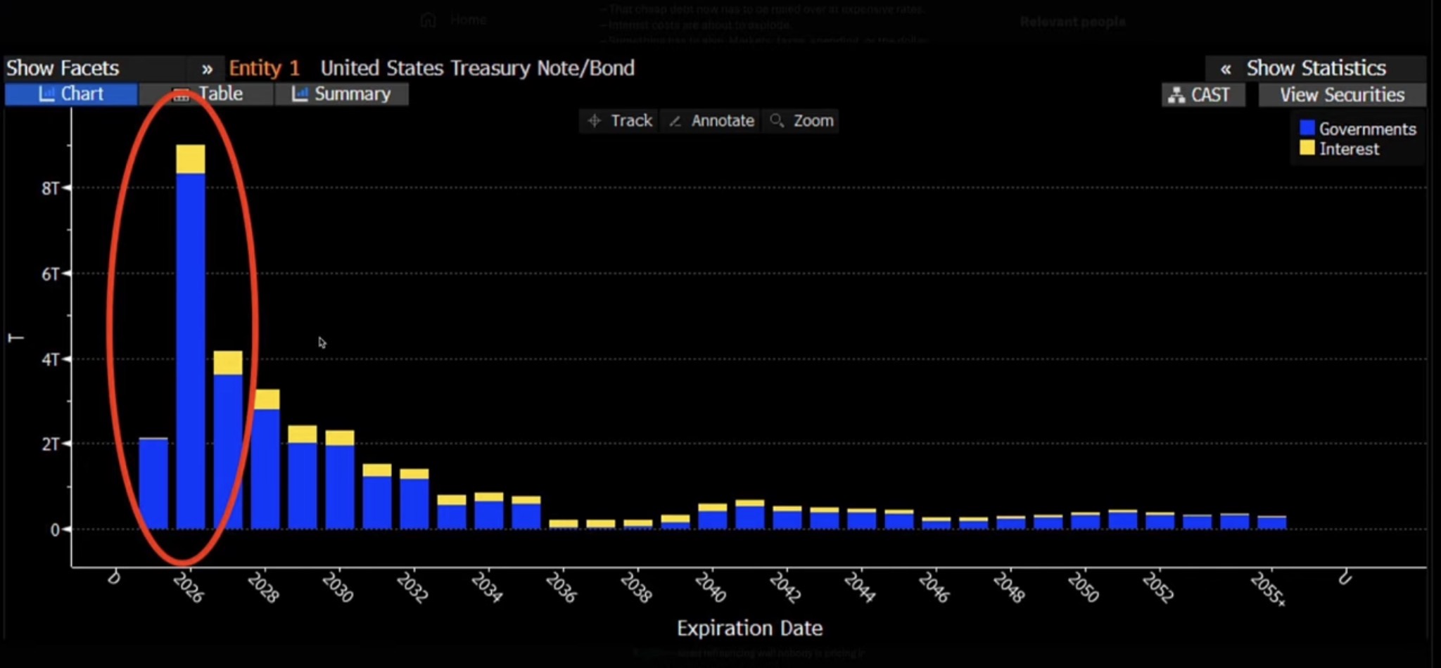Image resolution: width=1441 pixels, height=668 pixels.
Task: Click the grid icon on Table tab
Action: [x=181, y=95]
